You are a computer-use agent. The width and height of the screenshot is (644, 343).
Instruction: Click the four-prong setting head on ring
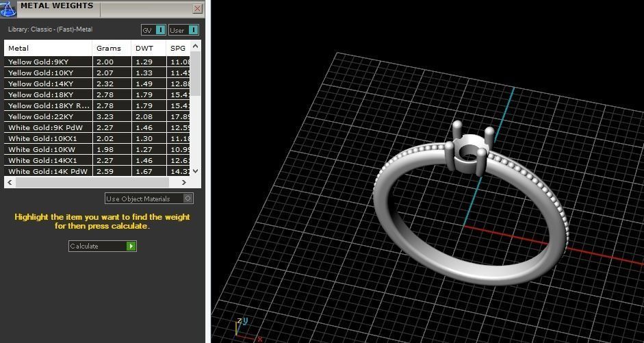[469, 149]
